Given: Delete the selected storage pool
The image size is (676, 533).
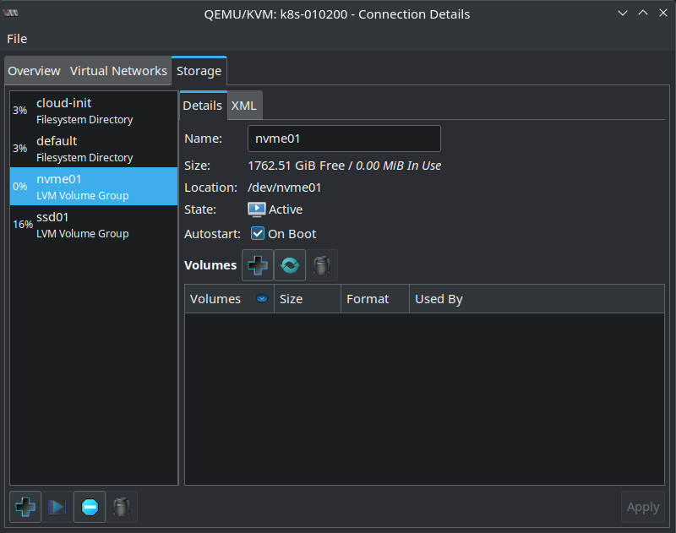Looking at the screenshot, I should click(122, 507).
